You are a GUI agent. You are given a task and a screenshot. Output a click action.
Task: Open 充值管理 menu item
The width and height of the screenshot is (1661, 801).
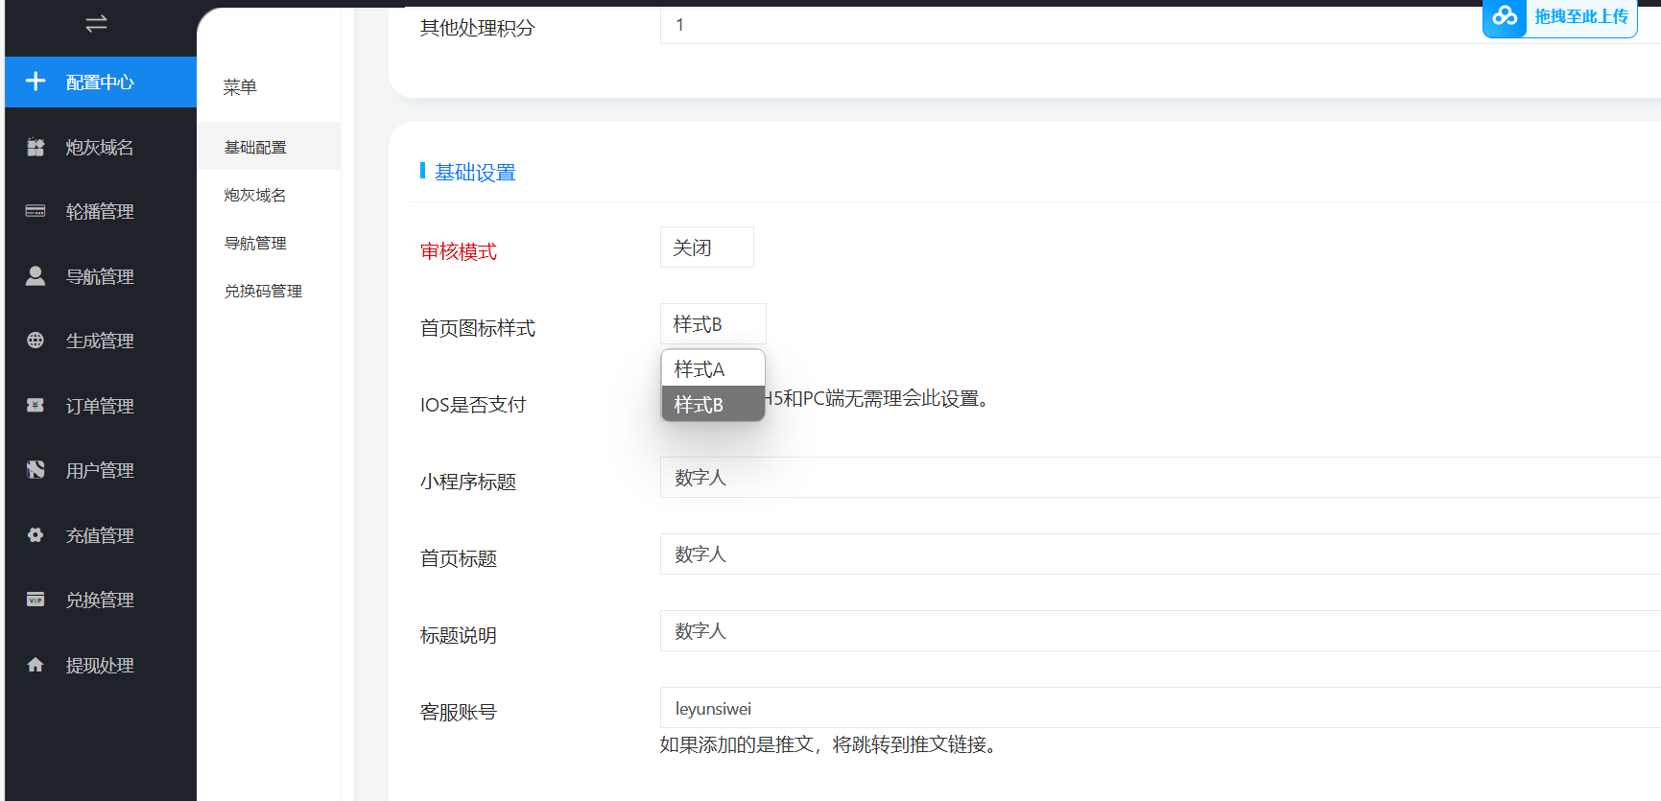pyautogui.click(x=101, y=535)
